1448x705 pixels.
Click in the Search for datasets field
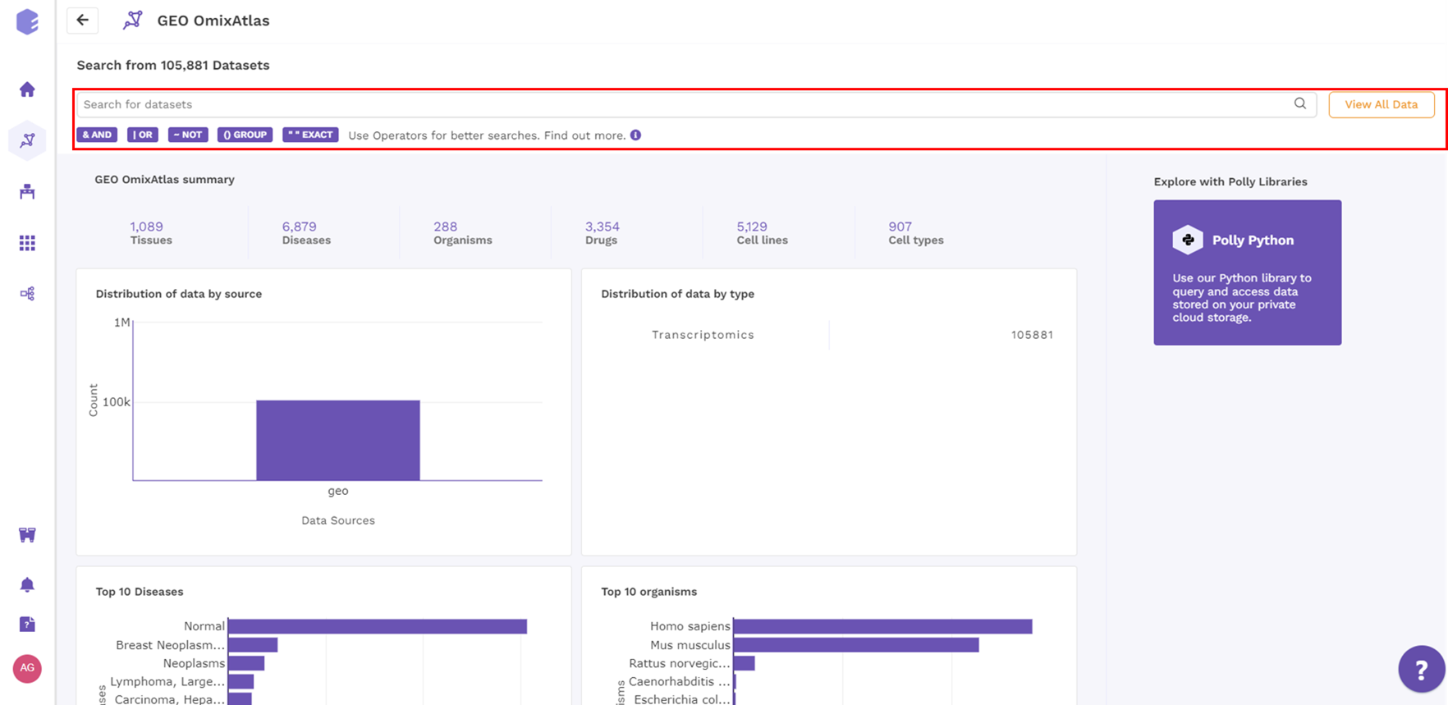[x=696, y=104]
